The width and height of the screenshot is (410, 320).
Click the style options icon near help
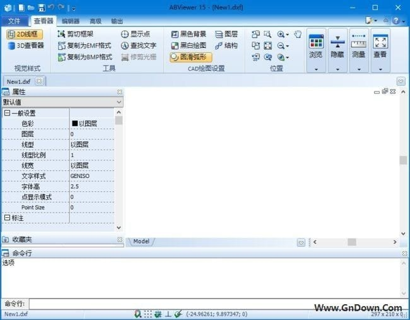(369, 20)
